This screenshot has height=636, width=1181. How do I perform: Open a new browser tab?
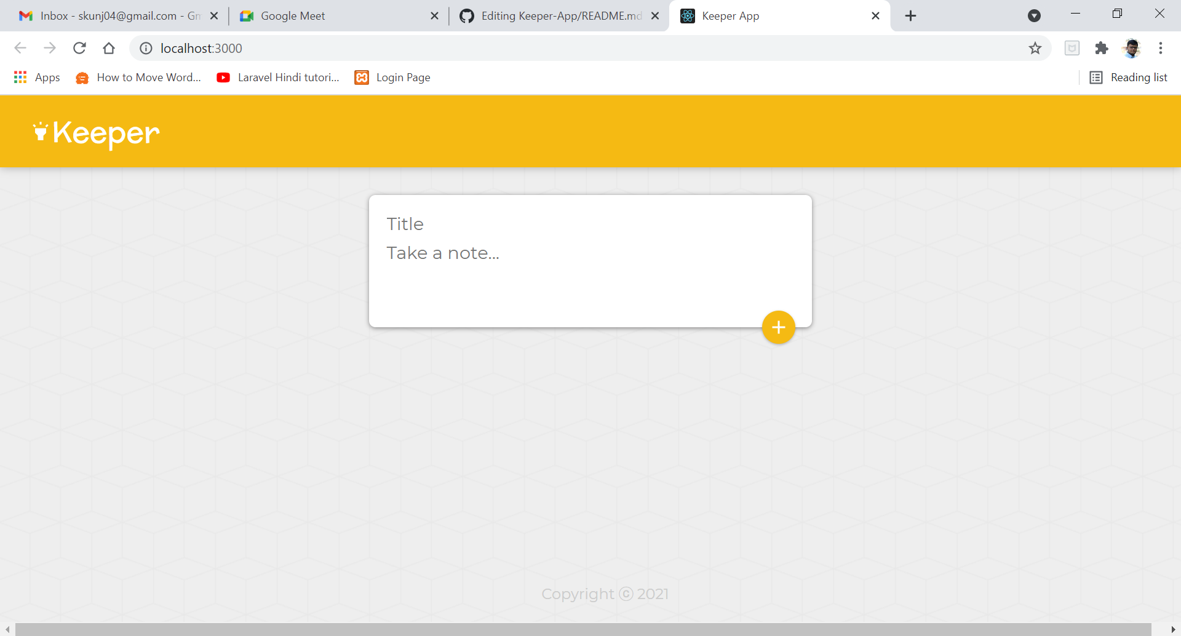coord(911,16)
